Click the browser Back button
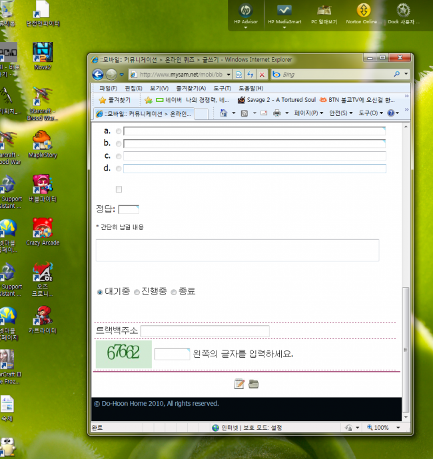 click(98, 75)
